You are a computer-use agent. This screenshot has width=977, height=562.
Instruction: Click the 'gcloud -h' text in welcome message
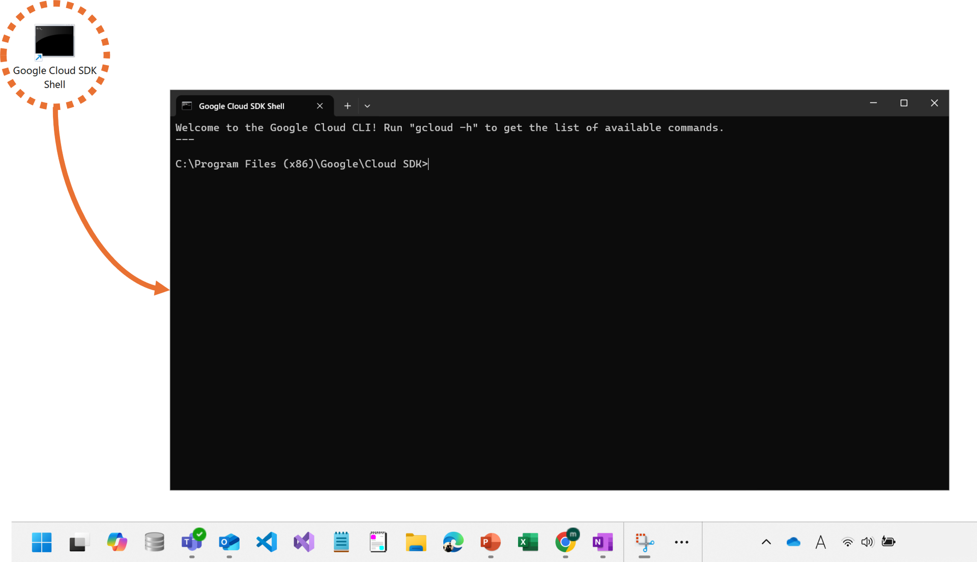click(x=444, y=128)
